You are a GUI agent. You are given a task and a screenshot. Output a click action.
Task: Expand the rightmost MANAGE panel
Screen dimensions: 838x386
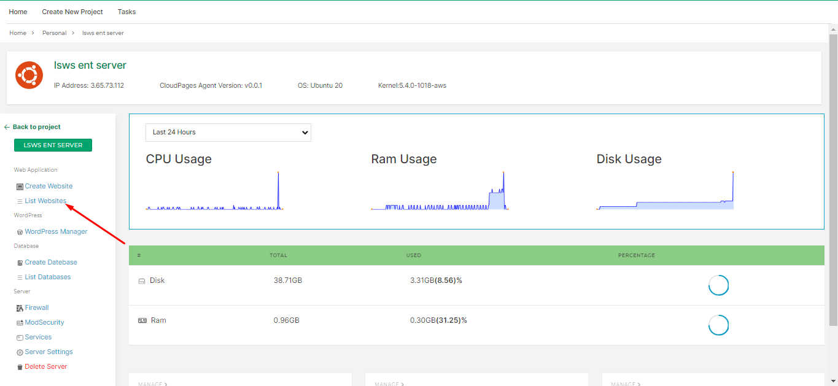pyautogui.click(x=625, y=384)
